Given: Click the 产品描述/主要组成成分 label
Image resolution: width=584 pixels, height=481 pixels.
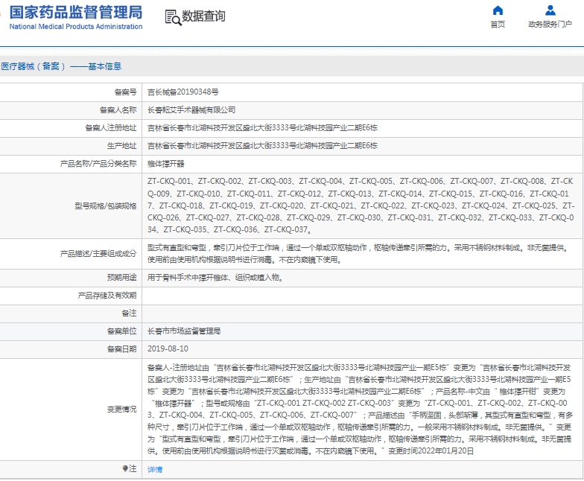Looking at the screenshot, I should [98, 253].
